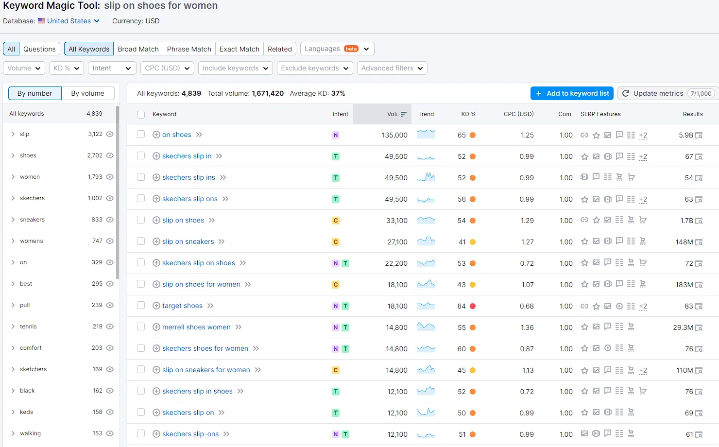Open the Languages beta dropdown
The image size is (719, 447).
[x=337, y=49]
